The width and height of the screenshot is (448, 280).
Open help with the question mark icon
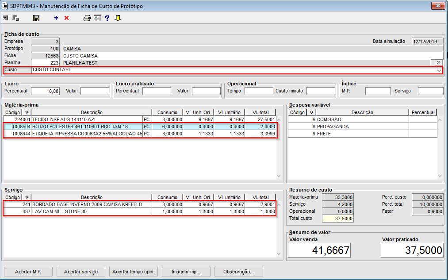pos(107,18)
